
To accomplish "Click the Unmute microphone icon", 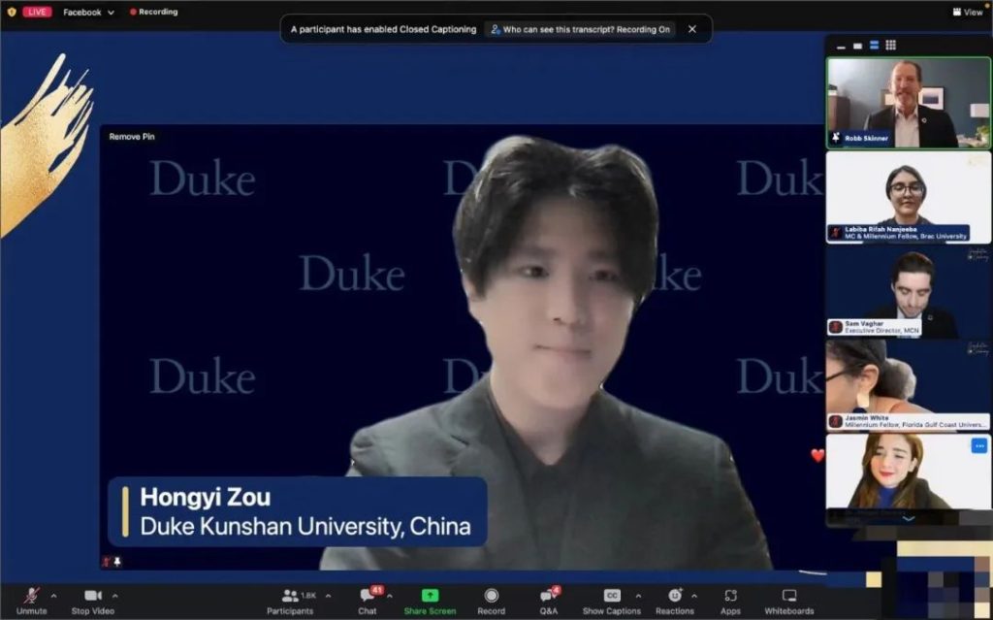I will (x=31, y=596).
